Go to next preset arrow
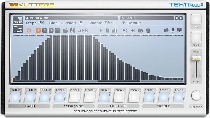The height and width of the screenshot is (118, 210). tap(181, 18)
